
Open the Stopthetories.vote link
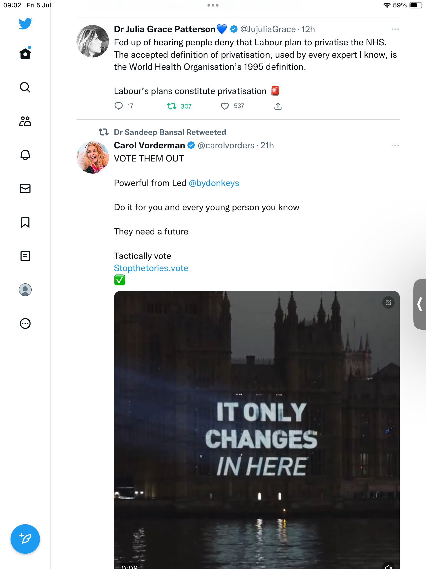tap(151, 268)
